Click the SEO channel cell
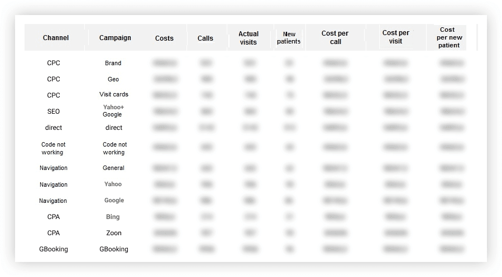 54,111
